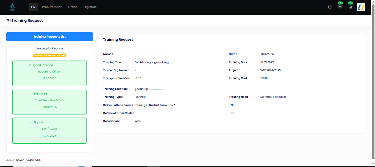Open the user profile avatar menu
This screenshot has width=375, height=167.
[361, 7]
